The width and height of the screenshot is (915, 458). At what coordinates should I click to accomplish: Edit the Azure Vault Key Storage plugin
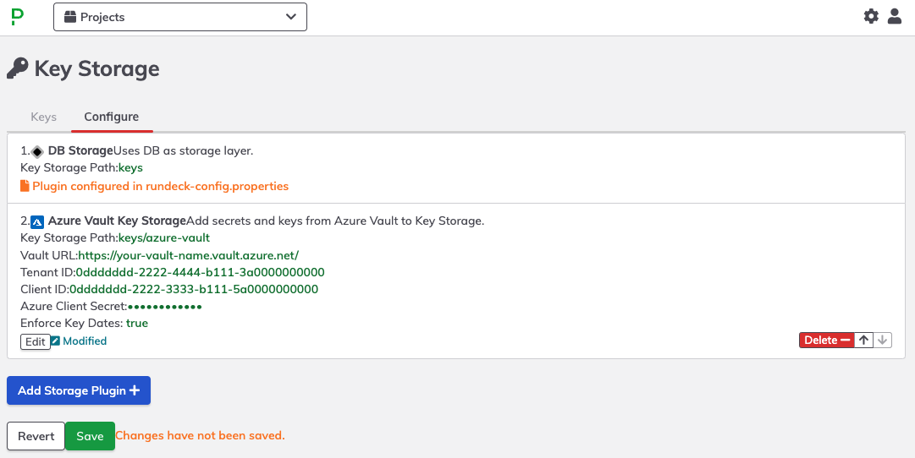click(35, 341)
